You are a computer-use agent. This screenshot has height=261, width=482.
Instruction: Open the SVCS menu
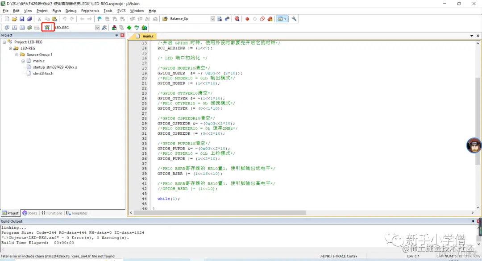click(121, 11)
